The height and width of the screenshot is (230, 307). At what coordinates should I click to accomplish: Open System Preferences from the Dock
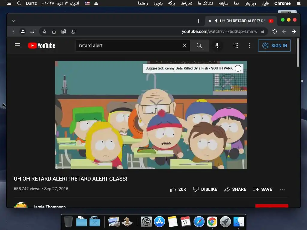click(x=146, y=222)
